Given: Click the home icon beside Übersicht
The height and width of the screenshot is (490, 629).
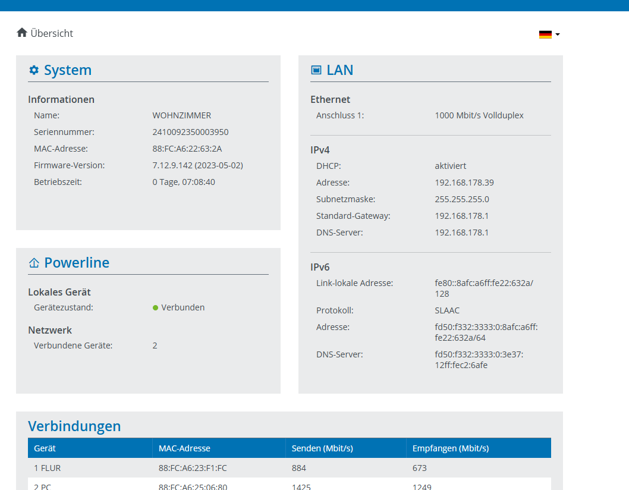Looking at the screenshot, I should point(22,33).
